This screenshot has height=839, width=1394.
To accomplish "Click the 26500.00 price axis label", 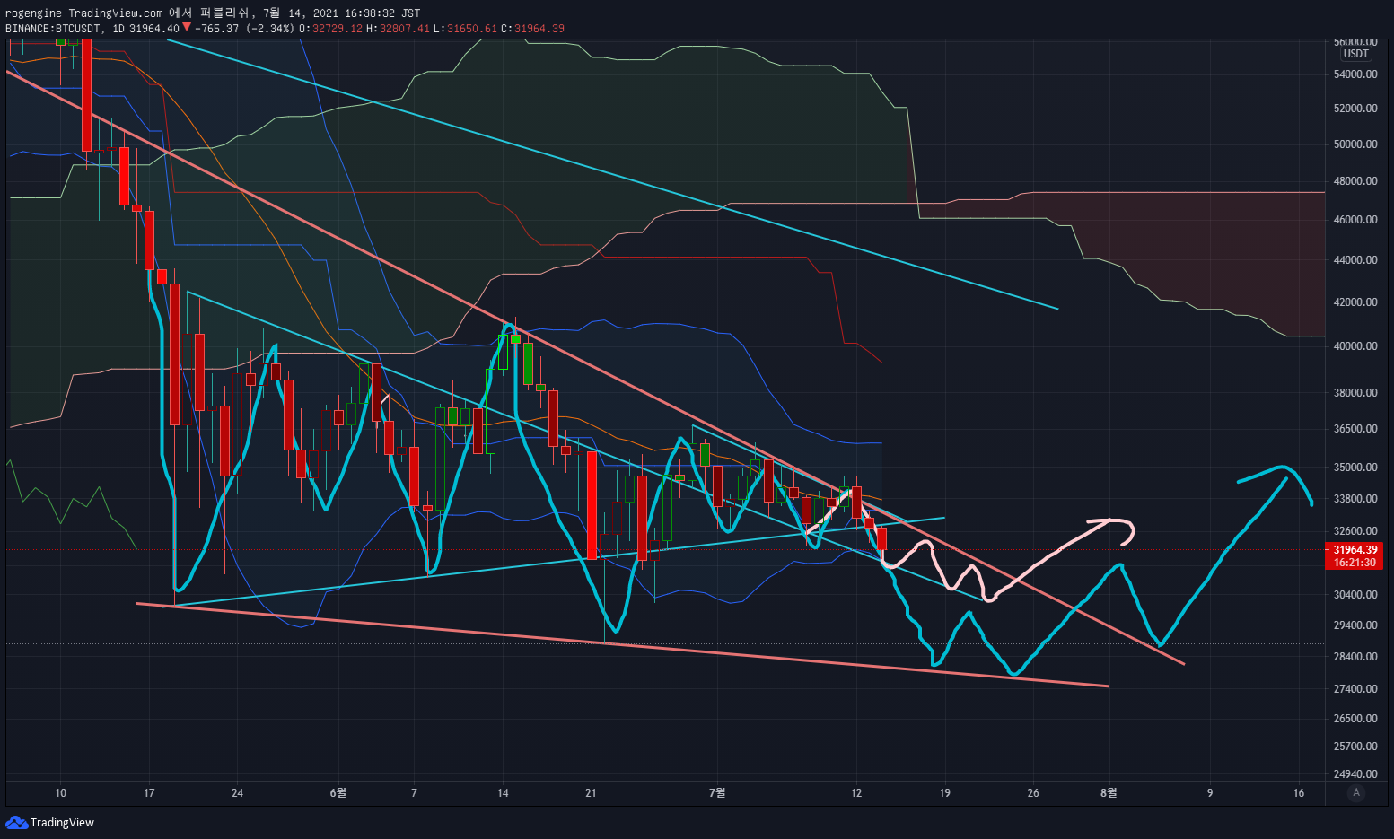I will click(1355, 719).
